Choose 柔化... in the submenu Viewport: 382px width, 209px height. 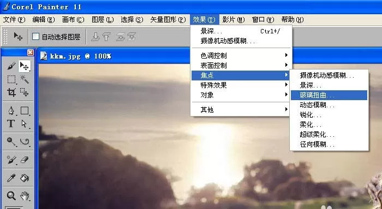point(329,125)
